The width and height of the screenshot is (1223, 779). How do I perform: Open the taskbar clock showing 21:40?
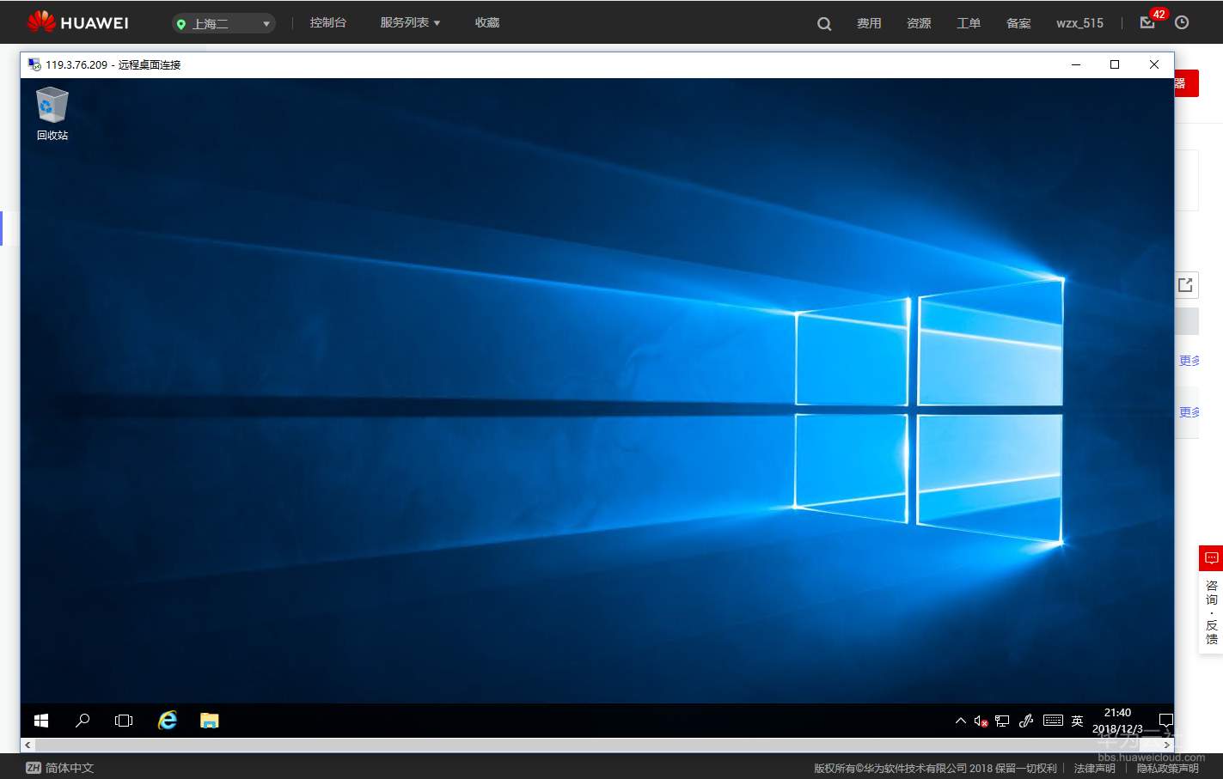[1117, 721]
